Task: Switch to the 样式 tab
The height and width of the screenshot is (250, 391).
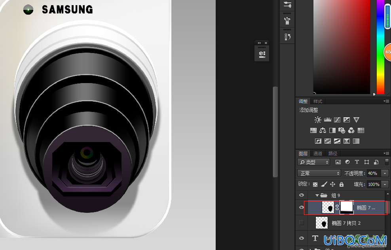Action: coord(318,101)
